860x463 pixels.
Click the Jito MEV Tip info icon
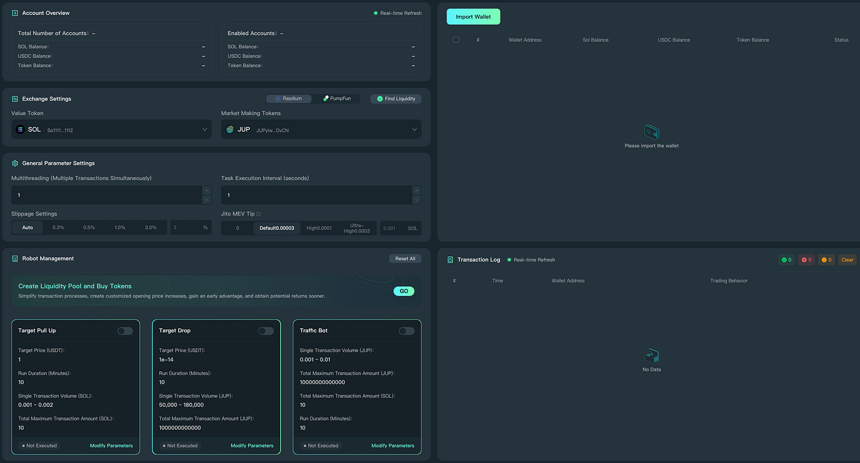[259, 214]
